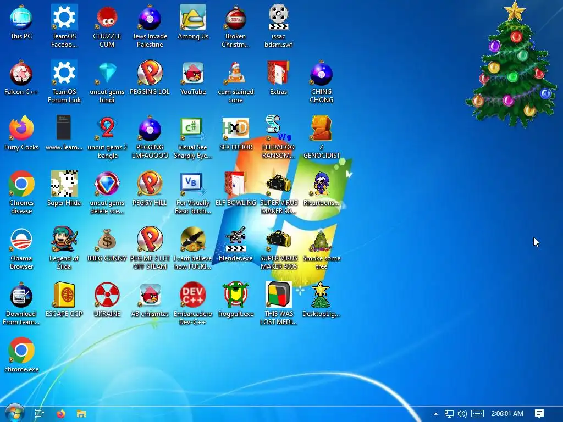Launch the ESCAPE CCP mahjong icon

point(64,301)
